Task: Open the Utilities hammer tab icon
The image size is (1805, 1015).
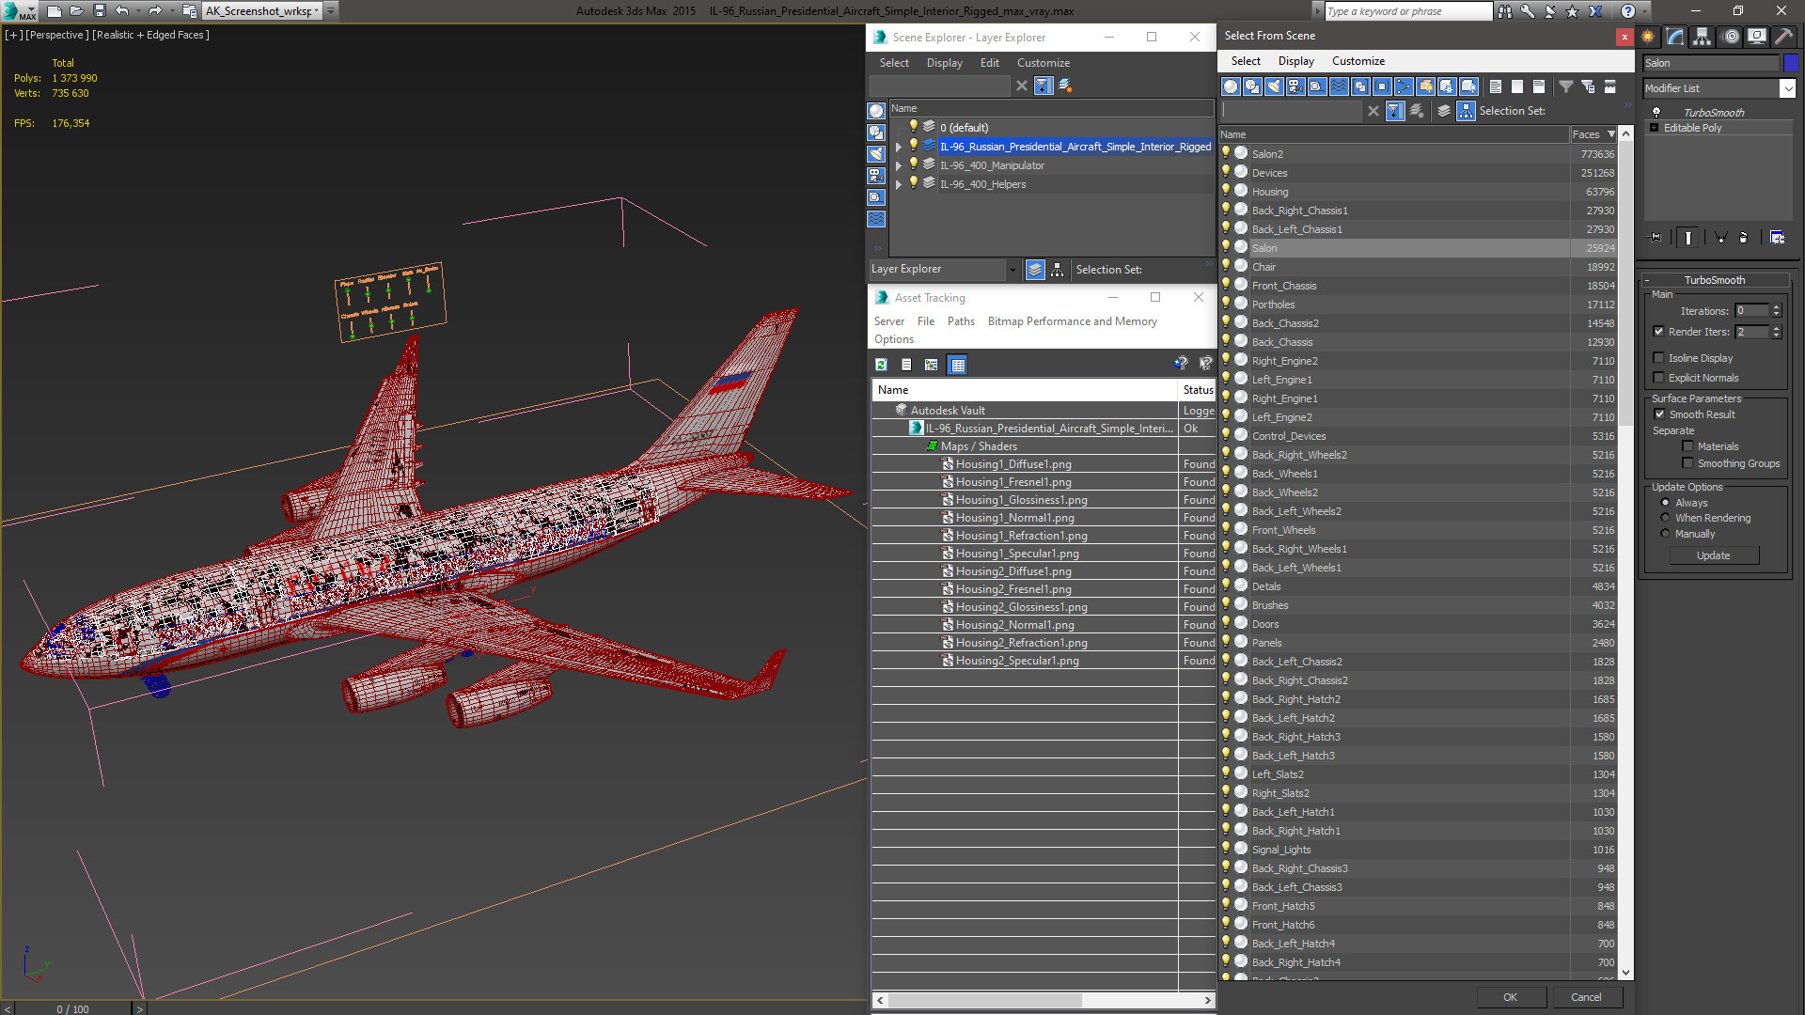Action: pyautogui.click(x=1783, y=37)
